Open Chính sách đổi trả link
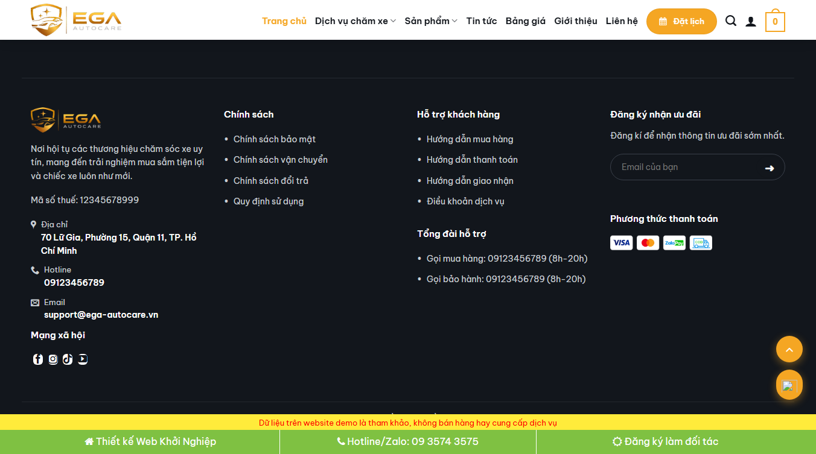816x454 pixels. coord(271,181)
